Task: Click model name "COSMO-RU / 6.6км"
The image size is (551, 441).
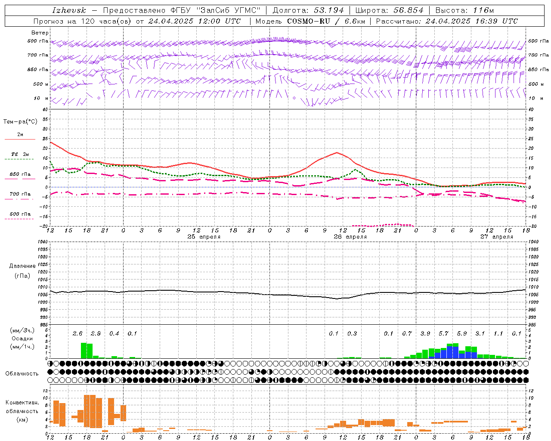Action: pyautogui.click(x=325, y=21)
